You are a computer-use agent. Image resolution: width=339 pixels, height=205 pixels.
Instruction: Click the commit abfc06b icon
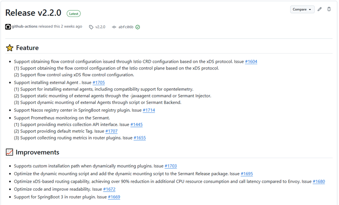pyautogui.click(x=114, y=27)
